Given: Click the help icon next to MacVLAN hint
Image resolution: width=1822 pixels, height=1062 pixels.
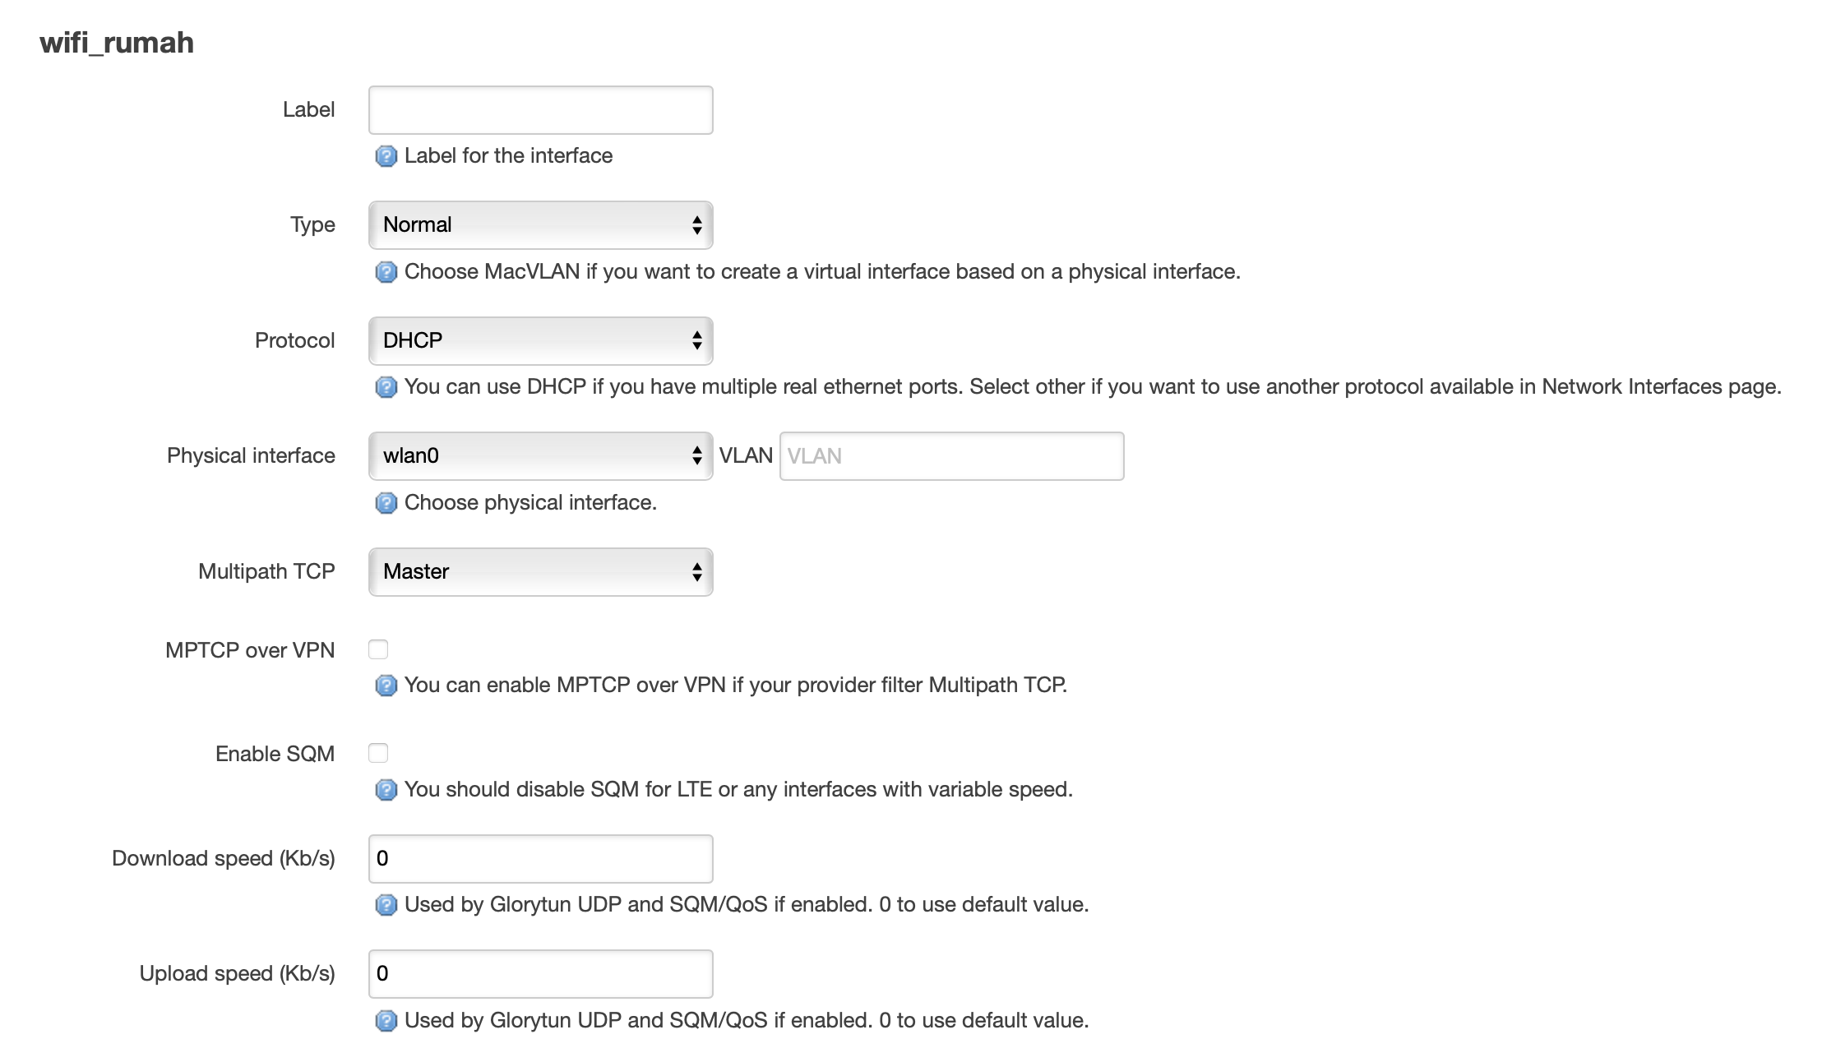Looking at the screenshot, I should point(386,272).
